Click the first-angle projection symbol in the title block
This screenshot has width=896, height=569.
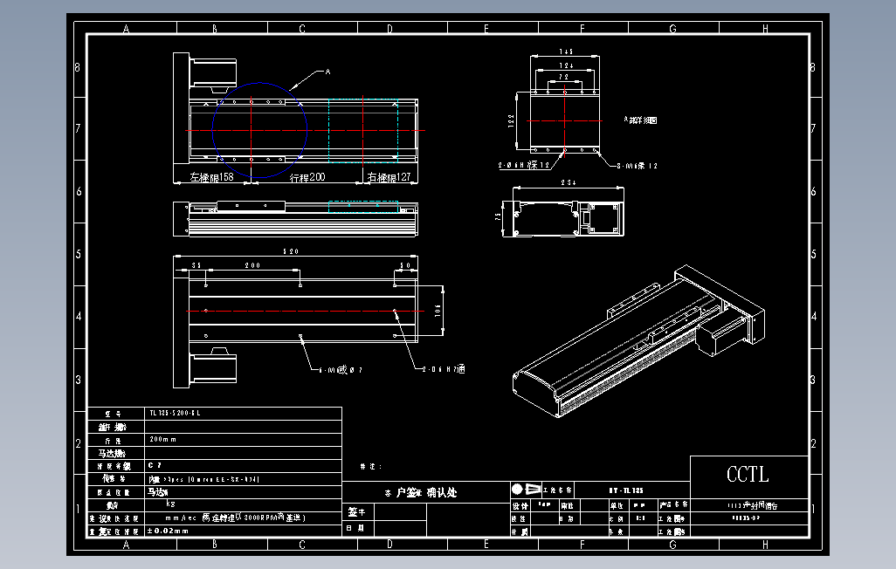click(526, 490)
